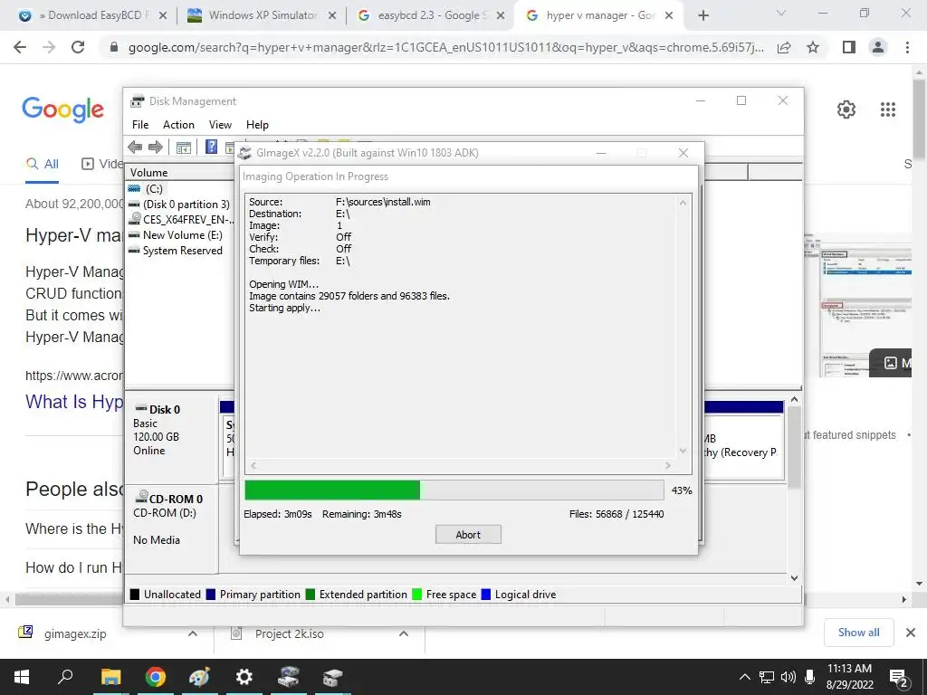
Task: Switch to easybcd 2.3 Google tab
Action: (432, 15)
